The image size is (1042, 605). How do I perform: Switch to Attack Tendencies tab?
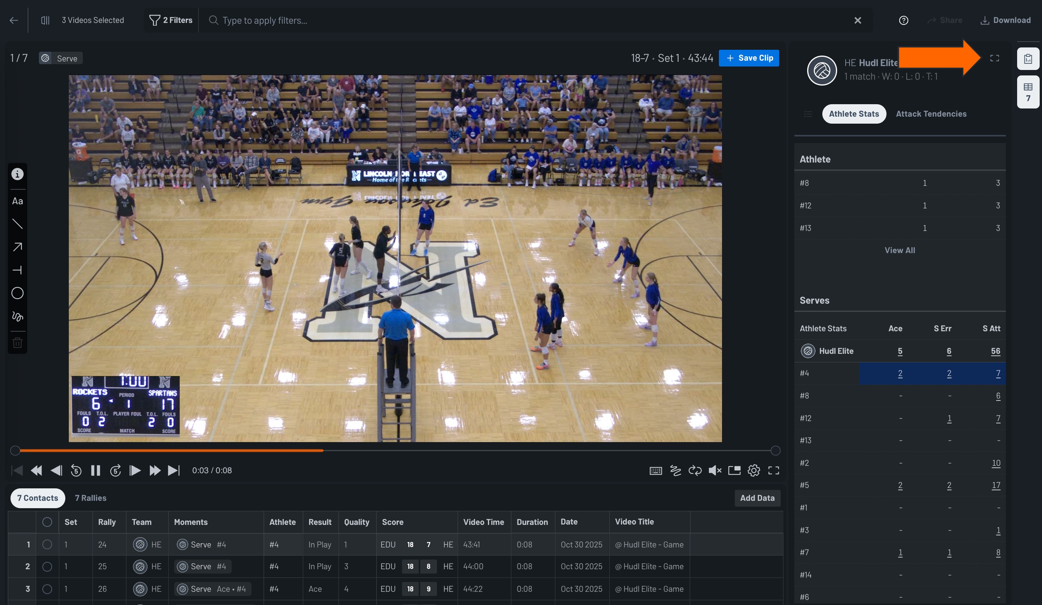[x=931, y=114]
